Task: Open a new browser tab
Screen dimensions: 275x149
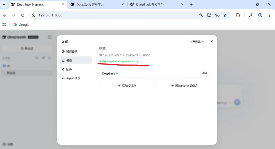Action: tap(191, 4)
